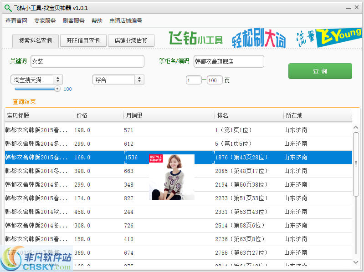Open the 申请店铺编号 menu
This screenshot has height=272, width=364.
coord(126,21)
